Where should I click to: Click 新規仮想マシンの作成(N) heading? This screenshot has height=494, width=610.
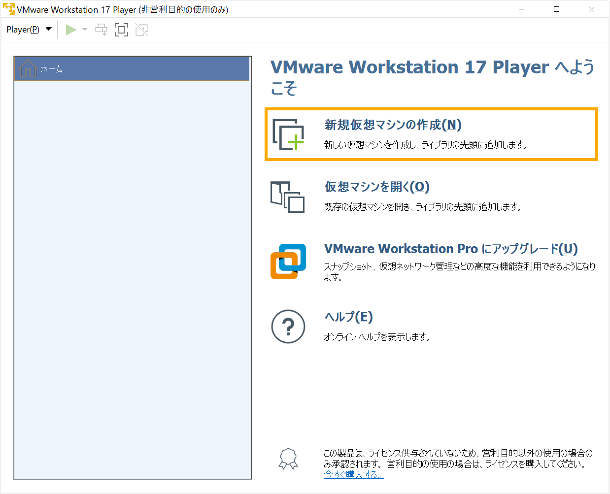point(393,125)
